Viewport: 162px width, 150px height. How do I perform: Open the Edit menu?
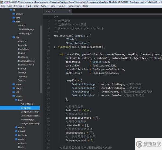coord(9,6)
